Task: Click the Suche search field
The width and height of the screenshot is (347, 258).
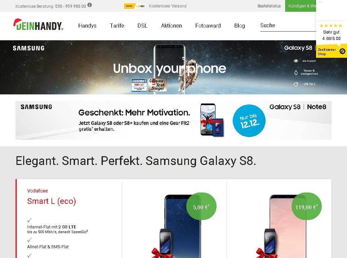Action: point(288,26)
